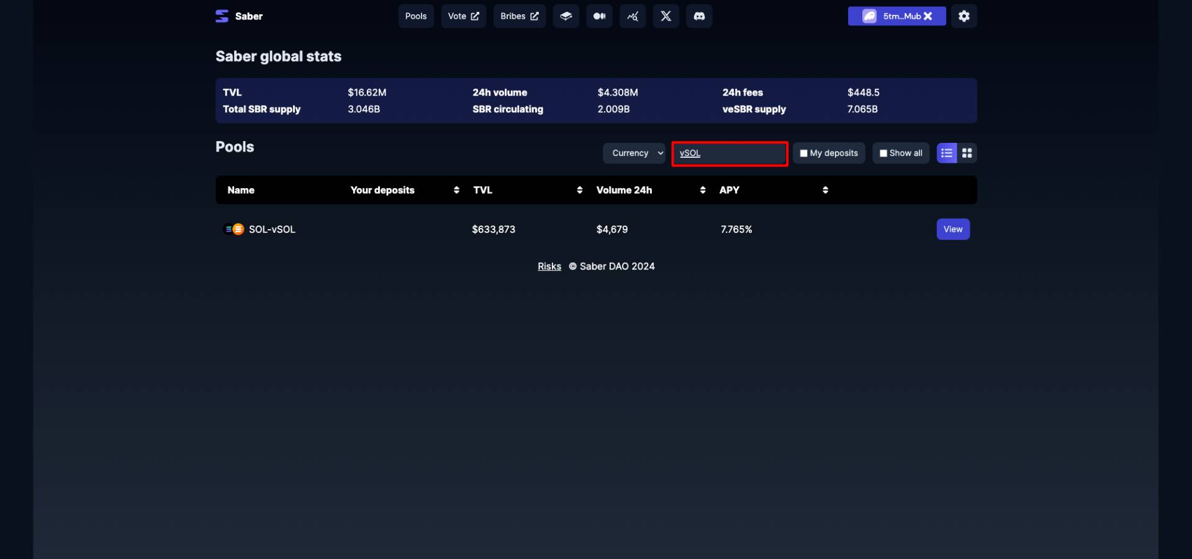Click the $633,873 TVL value

pos(494,229)
